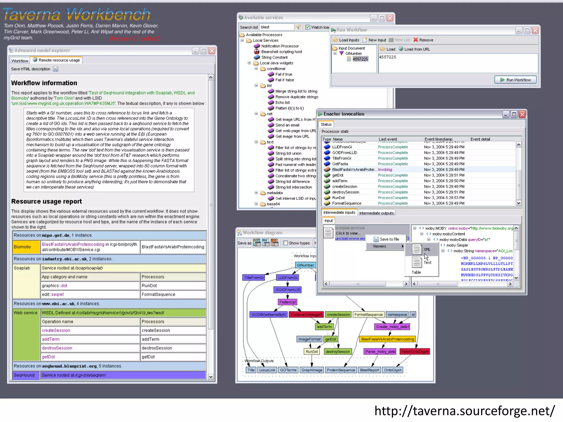Open the createSession operation link
The width and height of the screenshot is (563, 422).
(x=56, y=331)
